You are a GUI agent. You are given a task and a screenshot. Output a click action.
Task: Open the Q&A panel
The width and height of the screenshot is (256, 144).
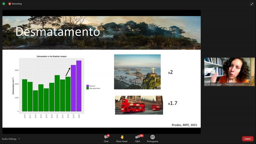(137, 138)
